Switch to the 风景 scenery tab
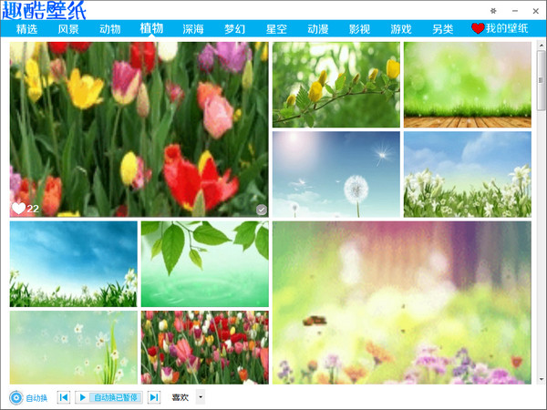The height and width of the screenshot is (410, 547). [68, 29]
